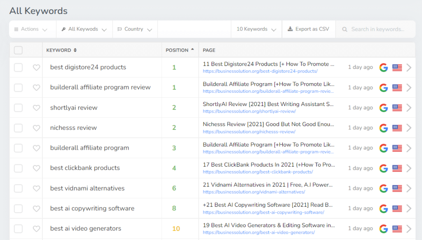Click Google icon in 'best ai video generators' row
422x240 pixels.
(384, 229)
